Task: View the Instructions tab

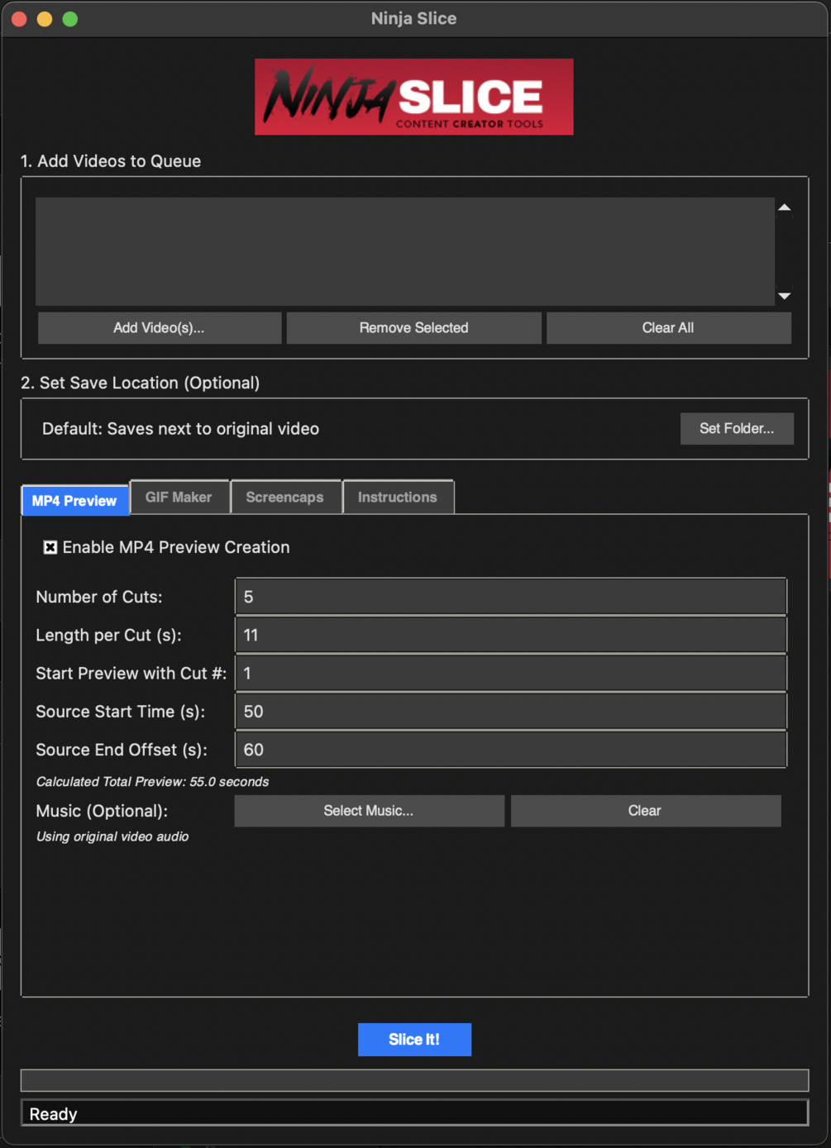Action: pos(398,497)
